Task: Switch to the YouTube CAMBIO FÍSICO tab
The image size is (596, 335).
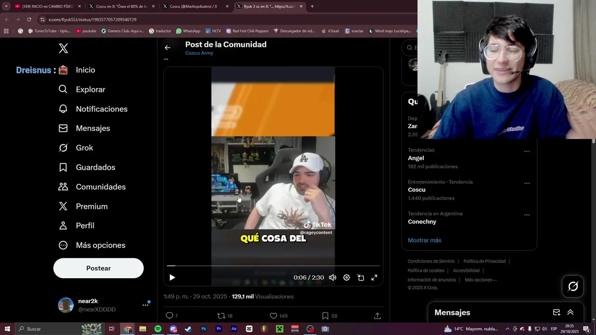Action: pos(48,7)
